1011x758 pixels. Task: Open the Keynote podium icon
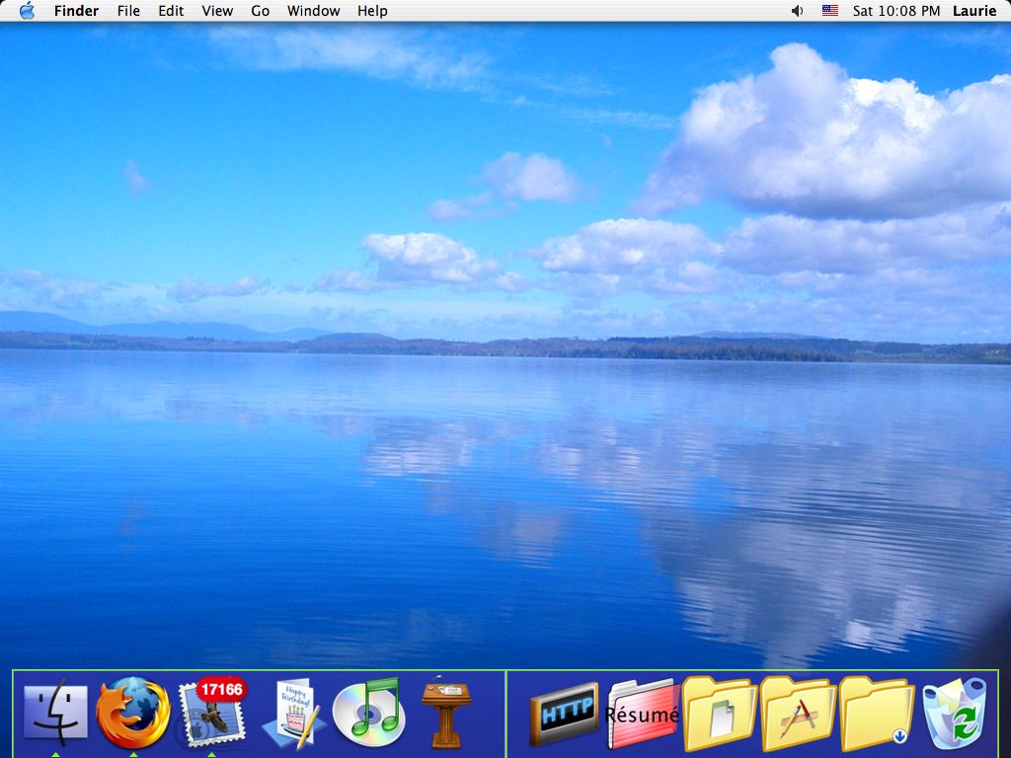[x=446, y=713]
